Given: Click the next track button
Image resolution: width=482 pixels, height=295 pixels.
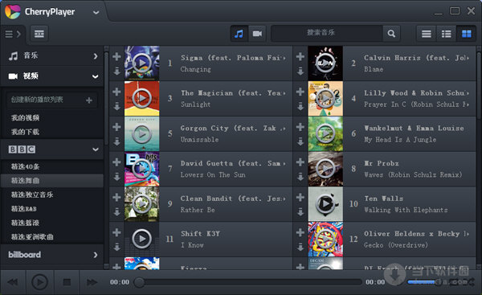Looking at the screenshot, I should (x=92, y=282).
